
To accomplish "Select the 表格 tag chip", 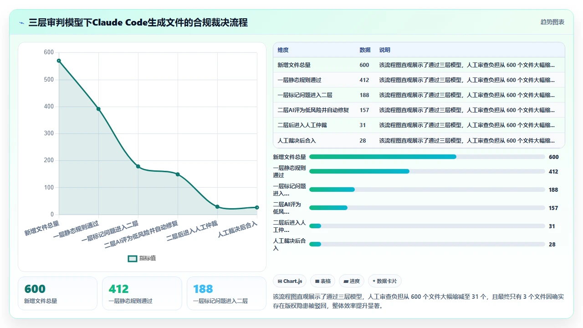I will pyautogui.click(x=323, y=281).
